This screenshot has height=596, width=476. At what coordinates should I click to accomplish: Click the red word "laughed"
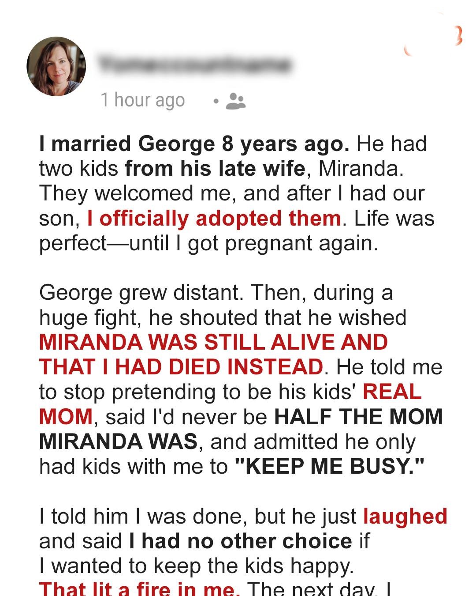405,517
